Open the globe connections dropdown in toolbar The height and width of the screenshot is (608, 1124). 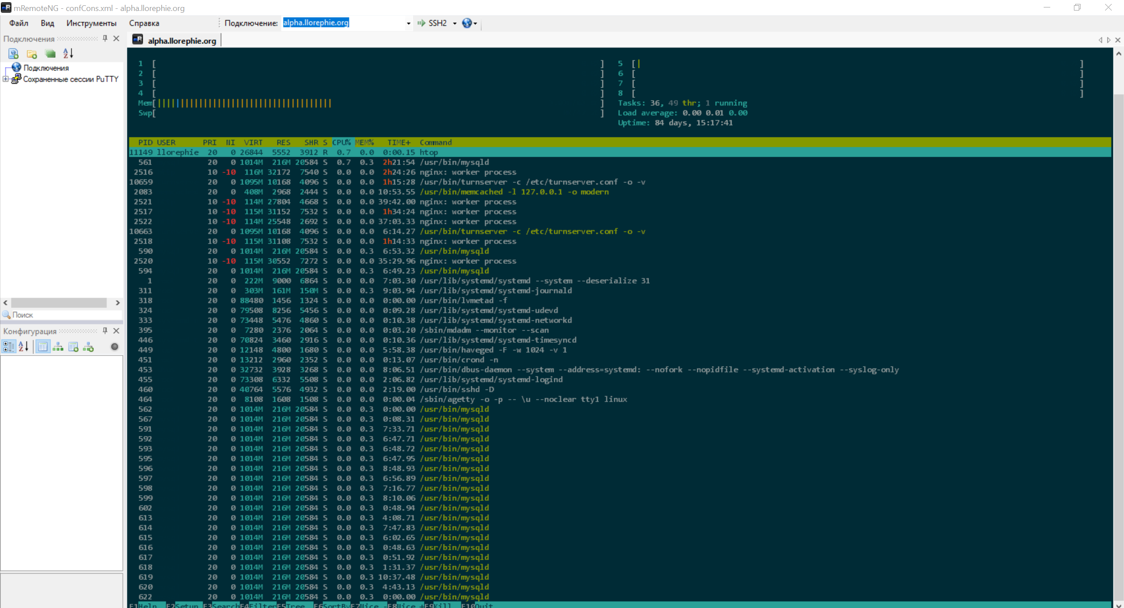click(x=470, y=23)
